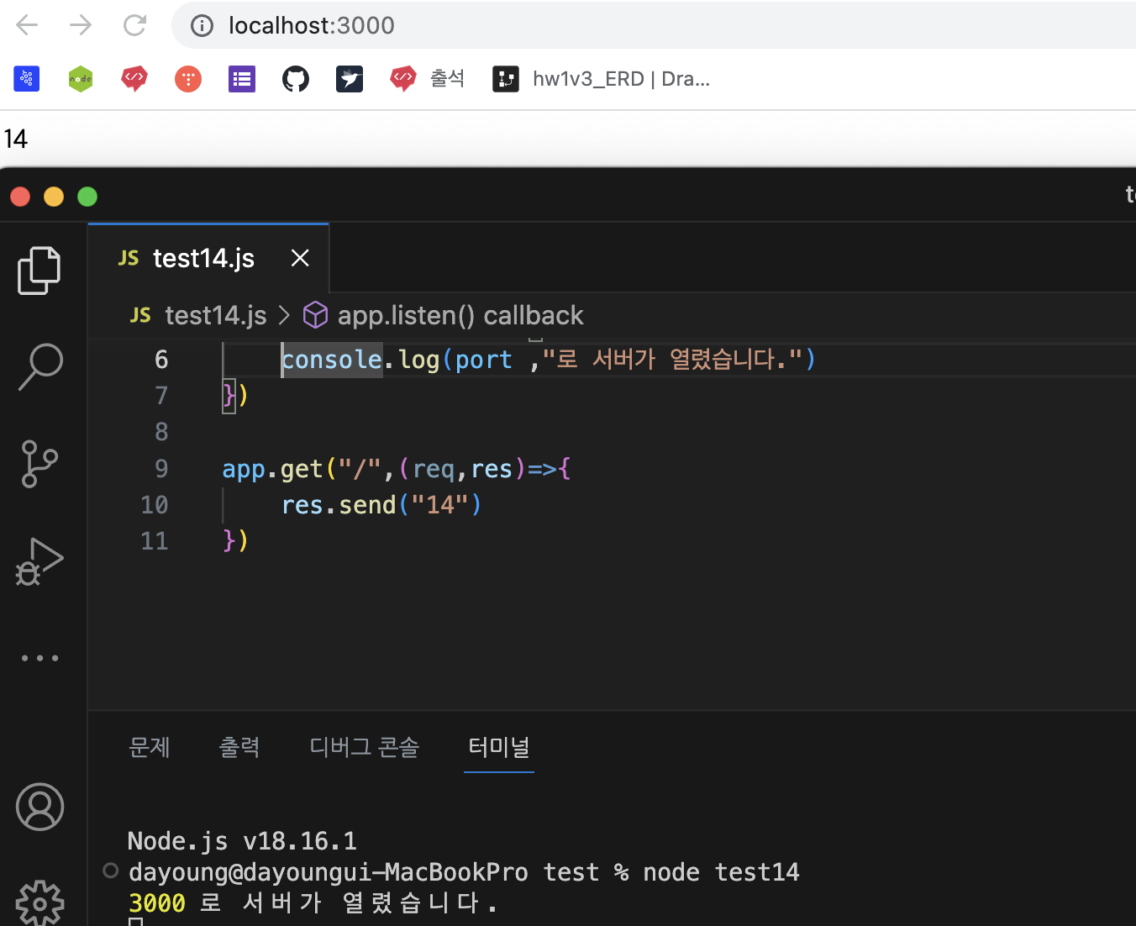This screenshot has height=926, width=1136.
Task: Switch to the 문제 panel tab
Action: [150, 747]
